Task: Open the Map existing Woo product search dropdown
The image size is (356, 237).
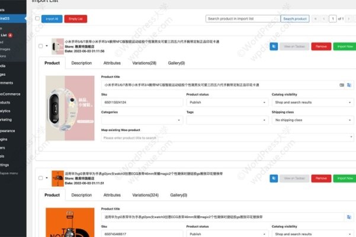Action: point(227,138)
